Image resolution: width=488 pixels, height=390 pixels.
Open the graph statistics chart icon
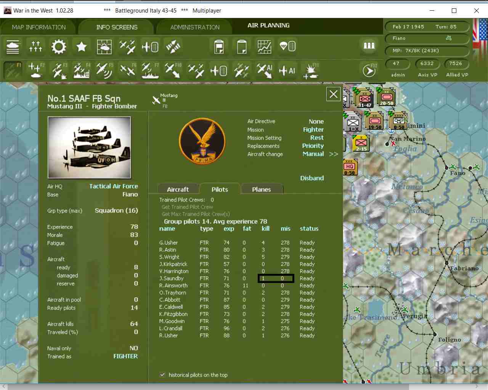[x=265, y=47]
